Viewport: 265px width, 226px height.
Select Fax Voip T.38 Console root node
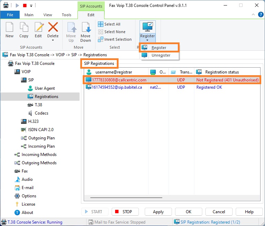coord(31,63)
